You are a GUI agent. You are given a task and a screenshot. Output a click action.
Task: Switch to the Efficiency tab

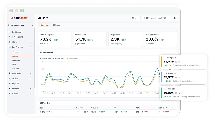click(x=57, y=25)
